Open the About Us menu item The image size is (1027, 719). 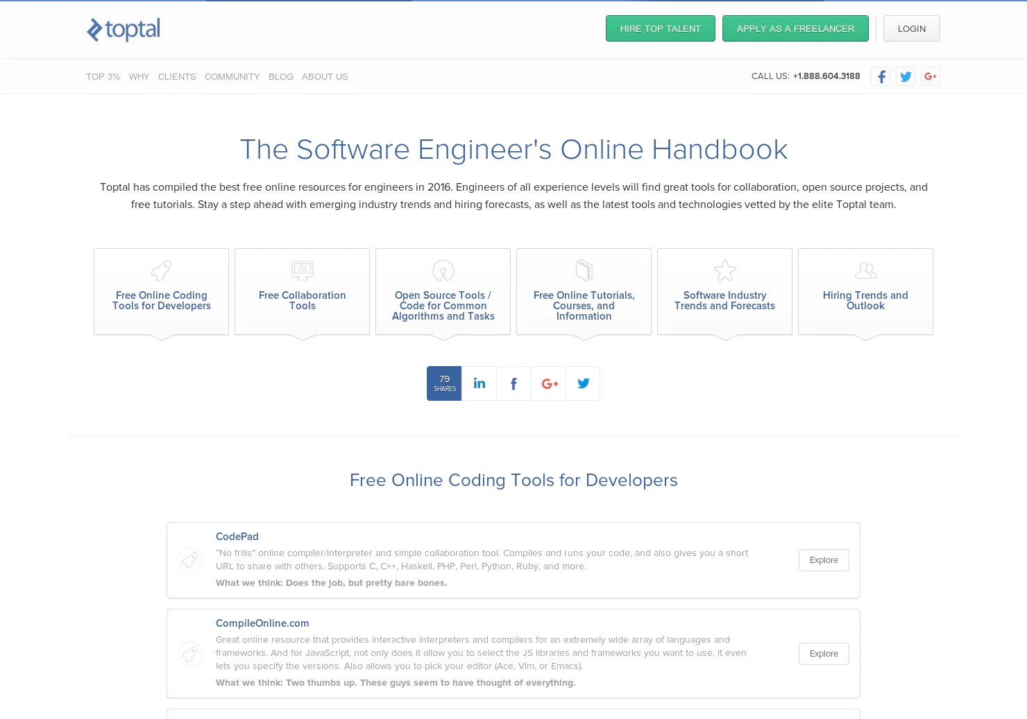[325, 77]
